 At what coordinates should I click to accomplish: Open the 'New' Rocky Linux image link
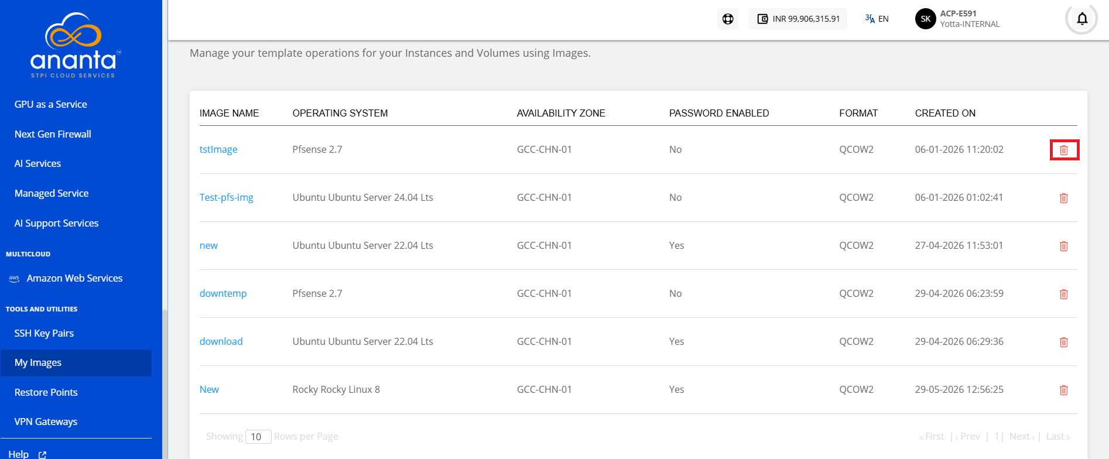pos(209,389)
